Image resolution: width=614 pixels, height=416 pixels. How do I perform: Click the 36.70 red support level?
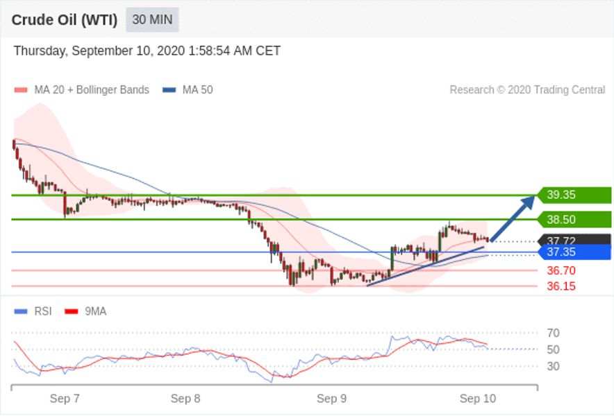(561, 270)
